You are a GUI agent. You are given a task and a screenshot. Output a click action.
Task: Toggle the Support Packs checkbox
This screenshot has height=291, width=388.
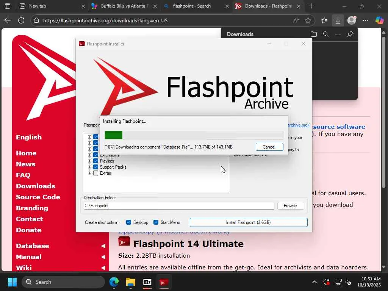[x=96, y=167]
